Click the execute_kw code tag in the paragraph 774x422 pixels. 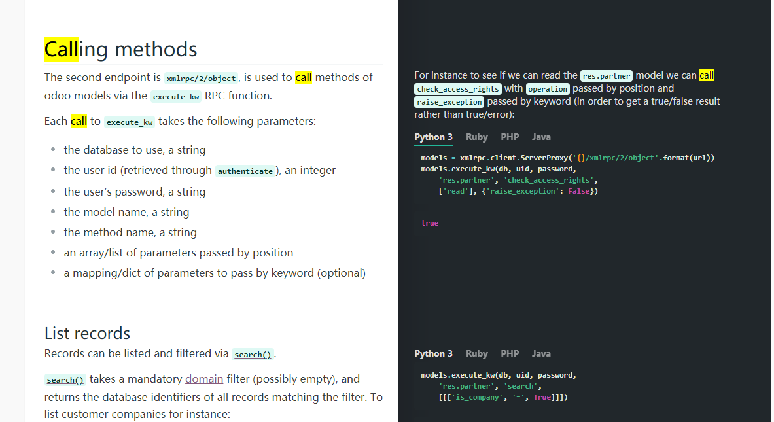(x=175, y=96)
